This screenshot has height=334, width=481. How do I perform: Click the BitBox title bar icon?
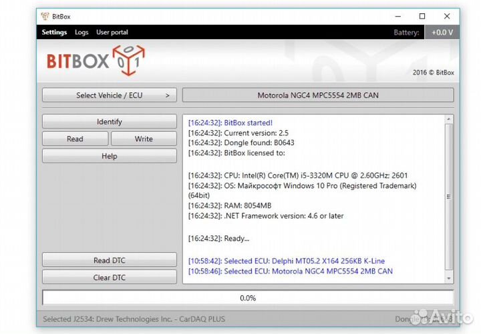tap(45, 16)
